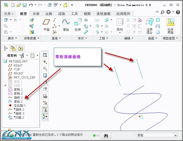Click the Repaint icon in graphics toolbar

(x=45, y=76)
